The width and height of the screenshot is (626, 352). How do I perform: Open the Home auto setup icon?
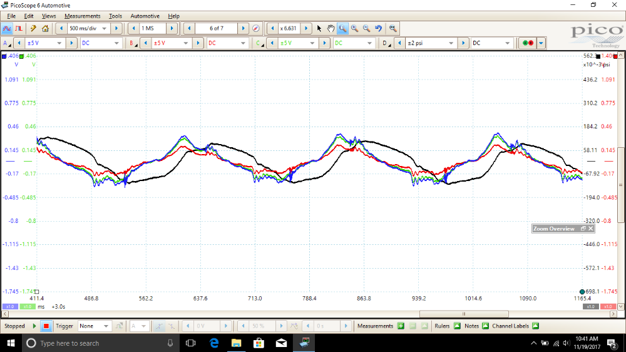coord(45,28)
